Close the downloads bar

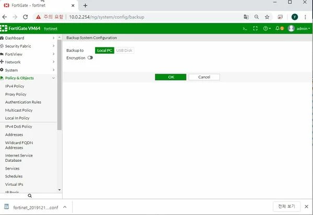pyautogui.click(x=306, y=207)
